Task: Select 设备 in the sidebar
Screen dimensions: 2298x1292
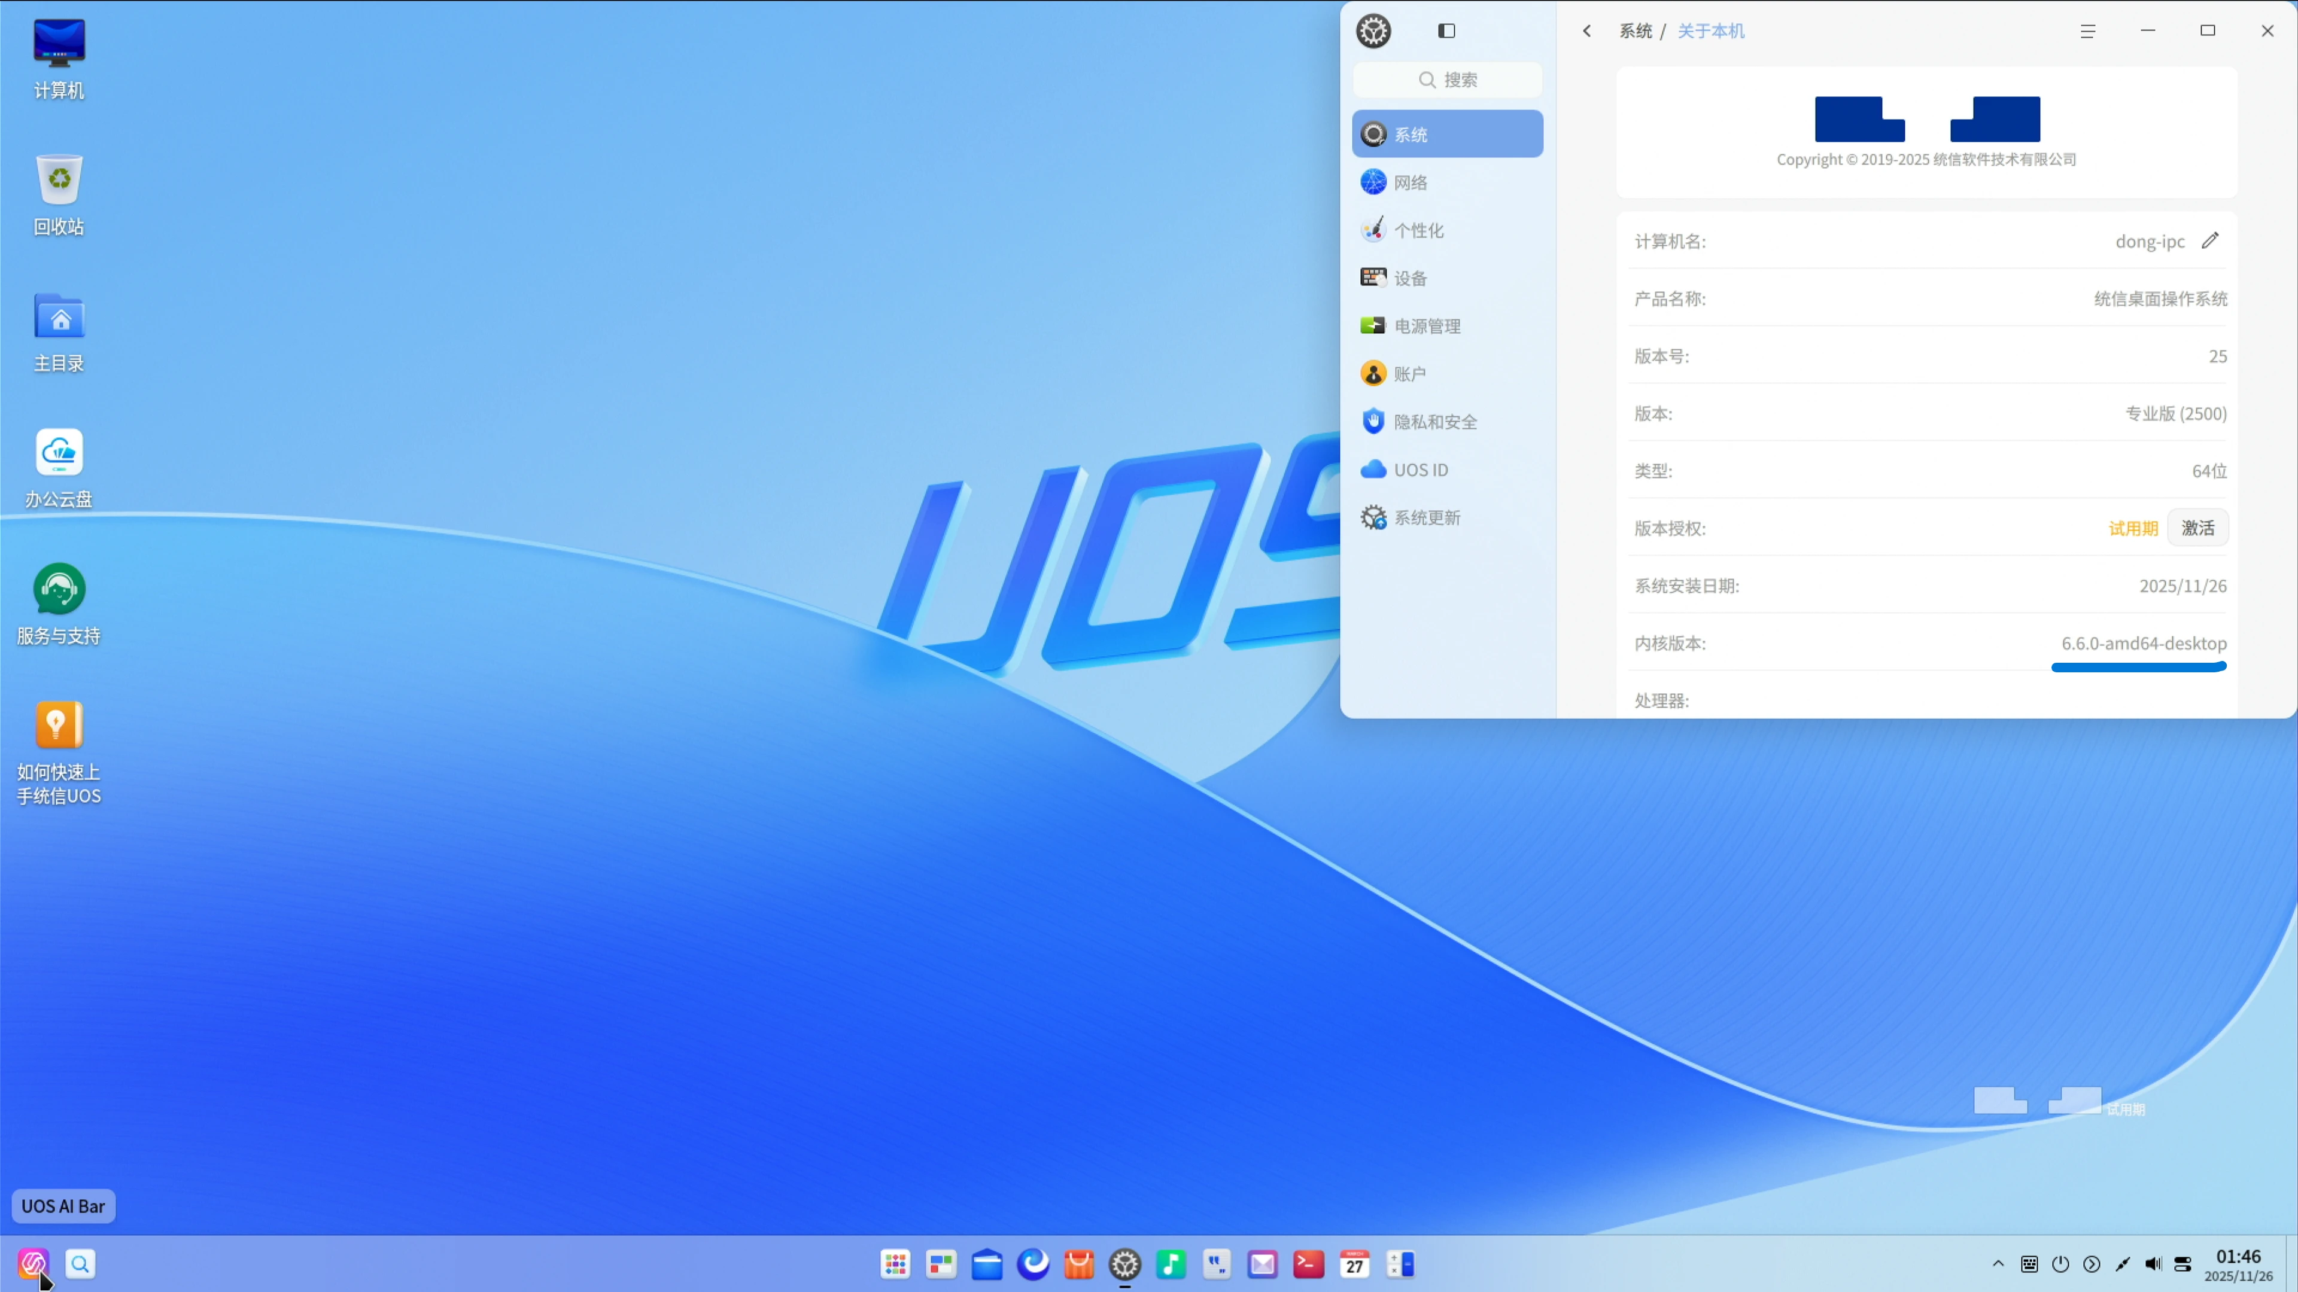Action: [x=1447, y=278]
